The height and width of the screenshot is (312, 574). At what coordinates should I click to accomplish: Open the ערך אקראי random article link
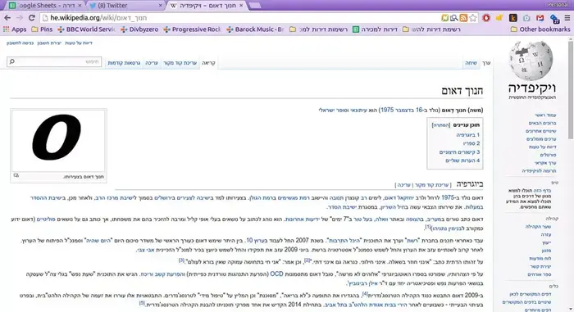coord(545,163)
